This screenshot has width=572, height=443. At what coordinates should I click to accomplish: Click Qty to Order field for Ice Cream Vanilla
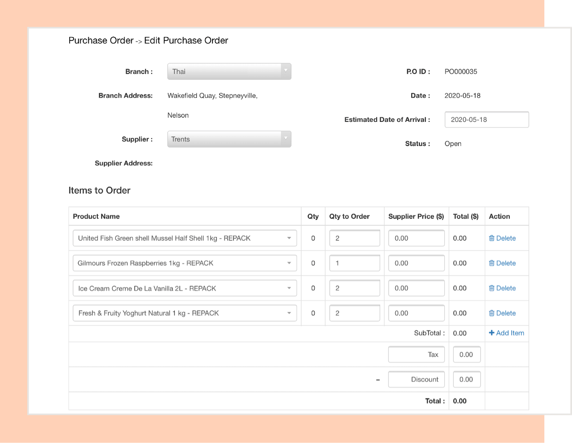click(355, 288)
